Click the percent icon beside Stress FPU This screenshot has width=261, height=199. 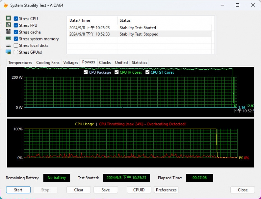point(8,25)
